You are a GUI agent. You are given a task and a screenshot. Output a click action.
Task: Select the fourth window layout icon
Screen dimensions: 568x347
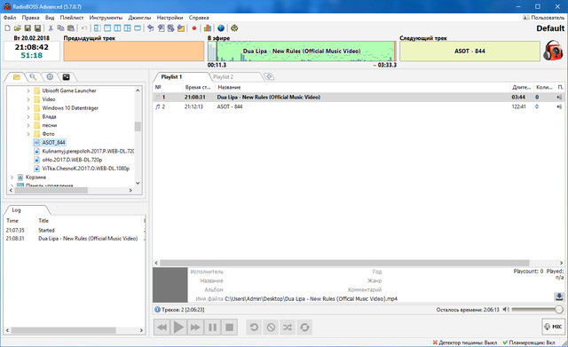pos(128,28)
